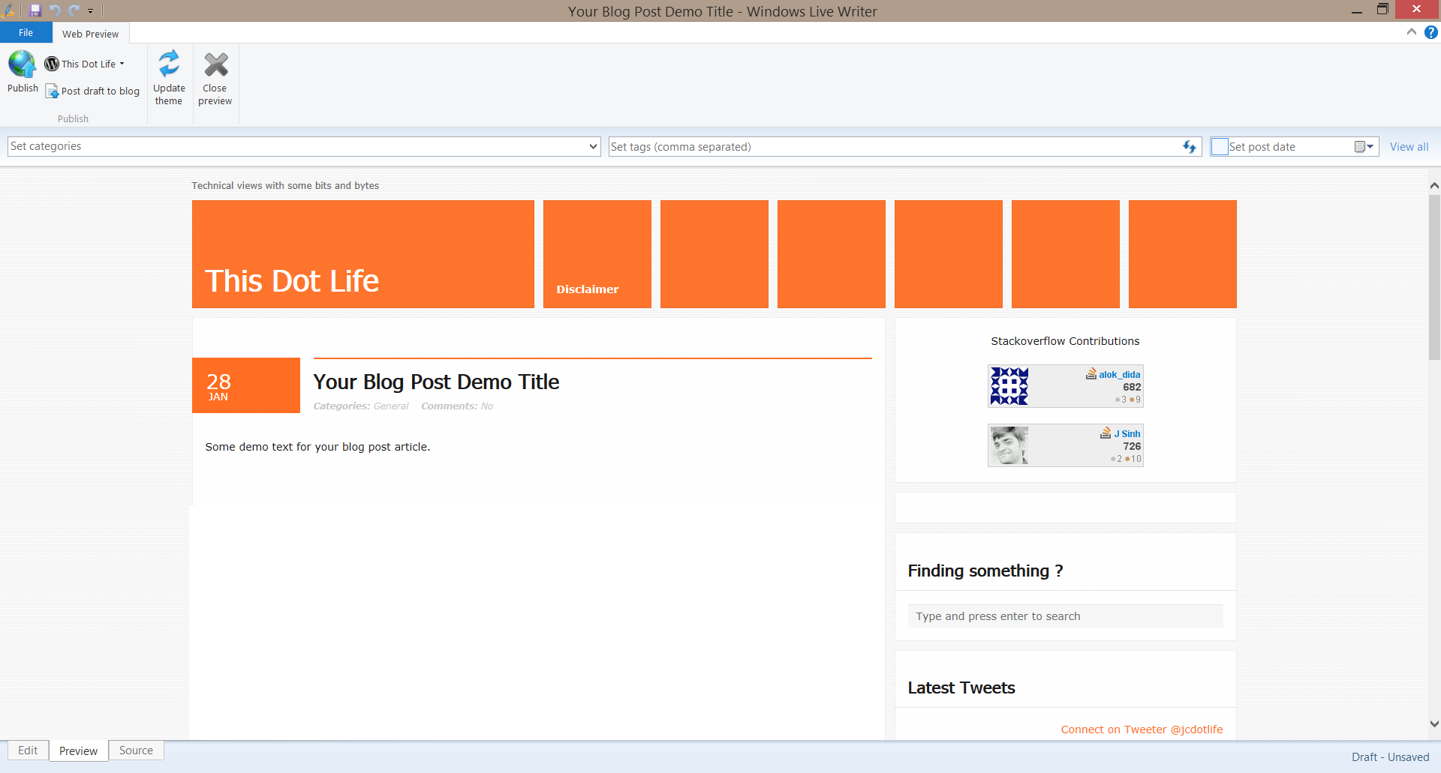The width and height of the screenshot is (1441, 773).
Task: Click the Publish globe icon
Action: coord(22,64)
